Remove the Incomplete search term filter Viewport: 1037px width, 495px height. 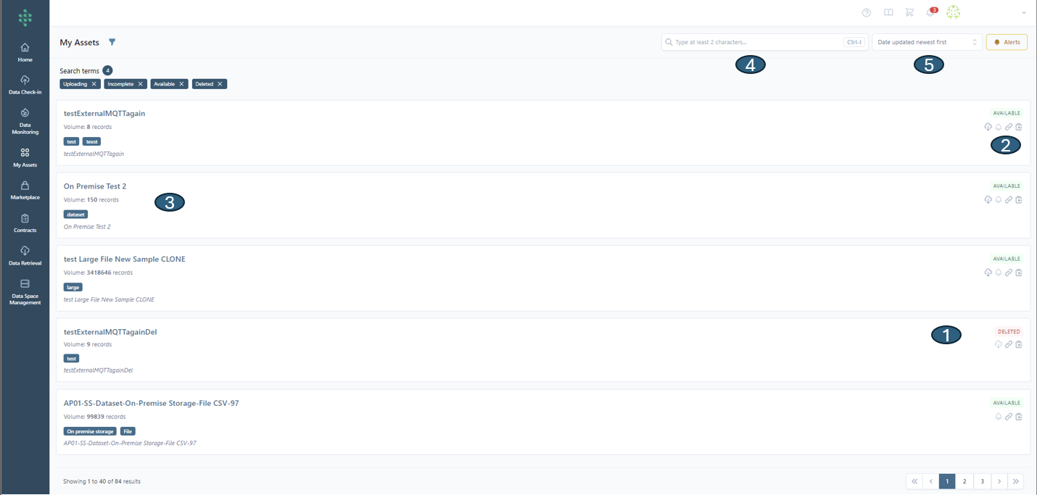(141, 84)
